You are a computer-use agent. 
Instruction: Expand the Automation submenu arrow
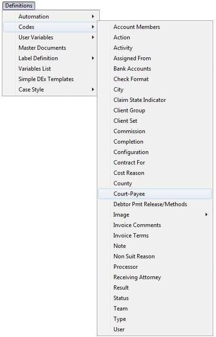point(93,16)
